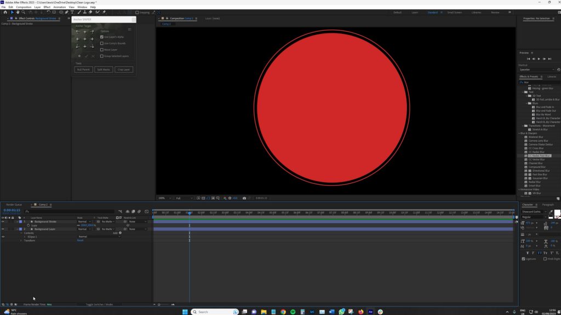Open the viewer resolution Full dropdown
Screen dimensions: 561x315
(184, 198)
